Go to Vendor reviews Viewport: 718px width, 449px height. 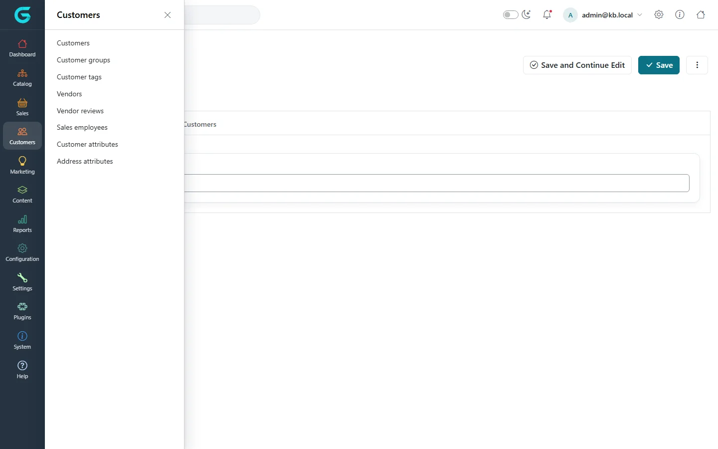coord(80,111)
